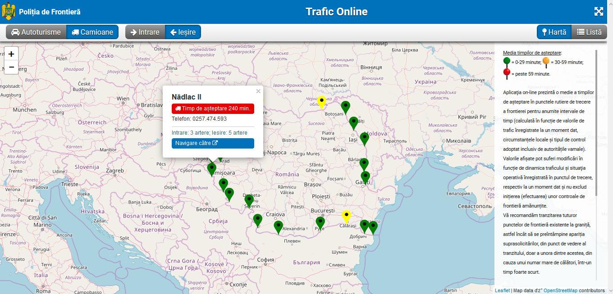
Task: Switch to Hartă map view
Action: (554, 32)
